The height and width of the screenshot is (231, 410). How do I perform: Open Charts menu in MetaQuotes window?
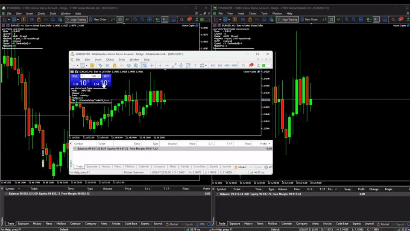tap(110, 60)
